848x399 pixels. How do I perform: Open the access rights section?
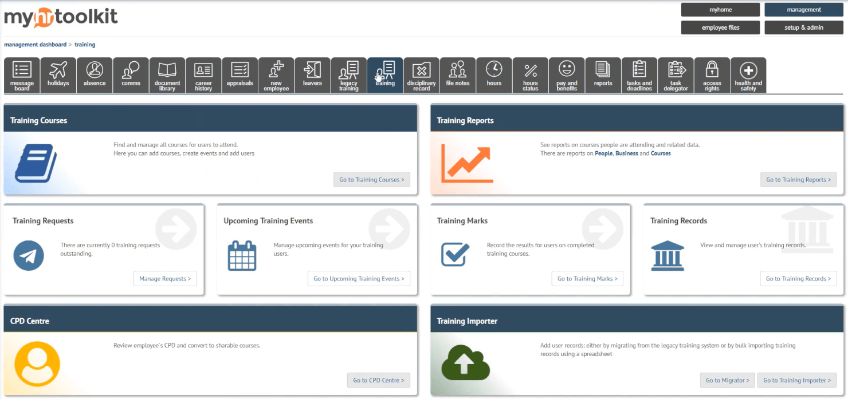[712, 74]
